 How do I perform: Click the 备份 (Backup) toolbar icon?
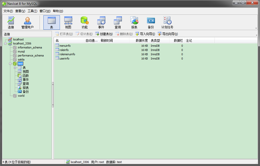click(151, 23)
